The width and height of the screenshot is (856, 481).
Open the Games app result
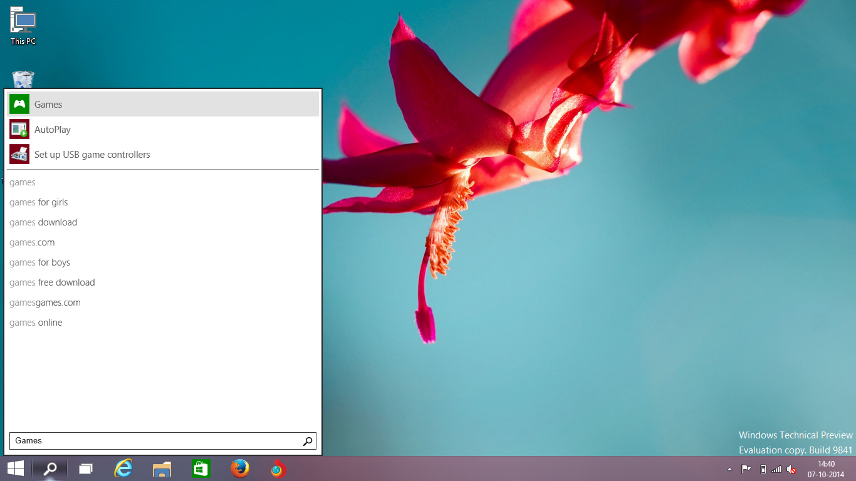[x=163, y=104]
